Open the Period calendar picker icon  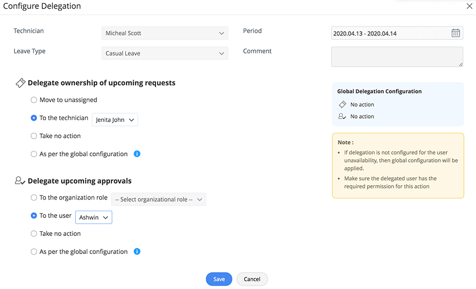[456, 33]
